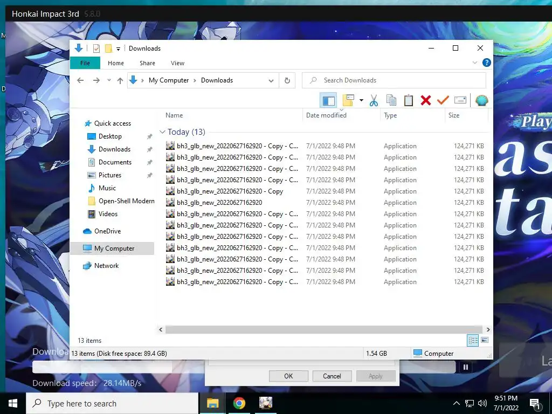Toggle the navigation pane toolbar button

[328, 101]
